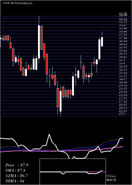132x185 pixels.
Task: Click the '12MA : 36.7' value
Action: coord(17,176)
